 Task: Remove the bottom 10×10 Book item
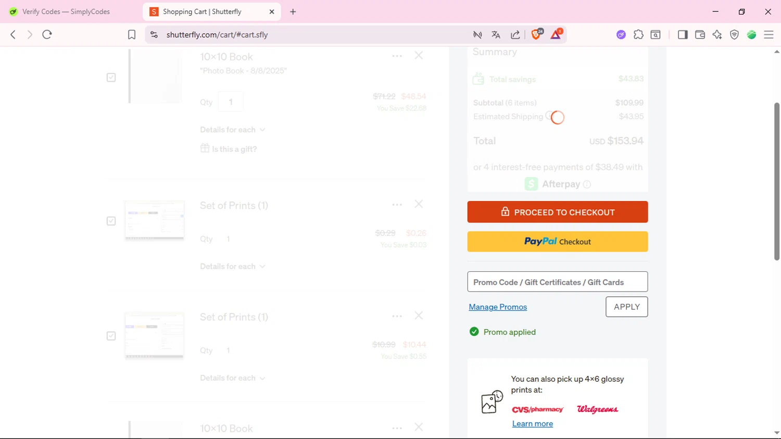point(419,427)
